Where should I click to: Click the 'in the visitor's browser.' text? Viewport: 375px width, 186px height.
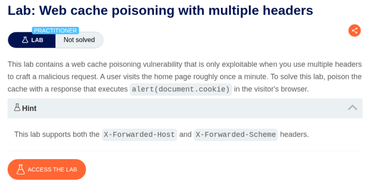(271, 89)
